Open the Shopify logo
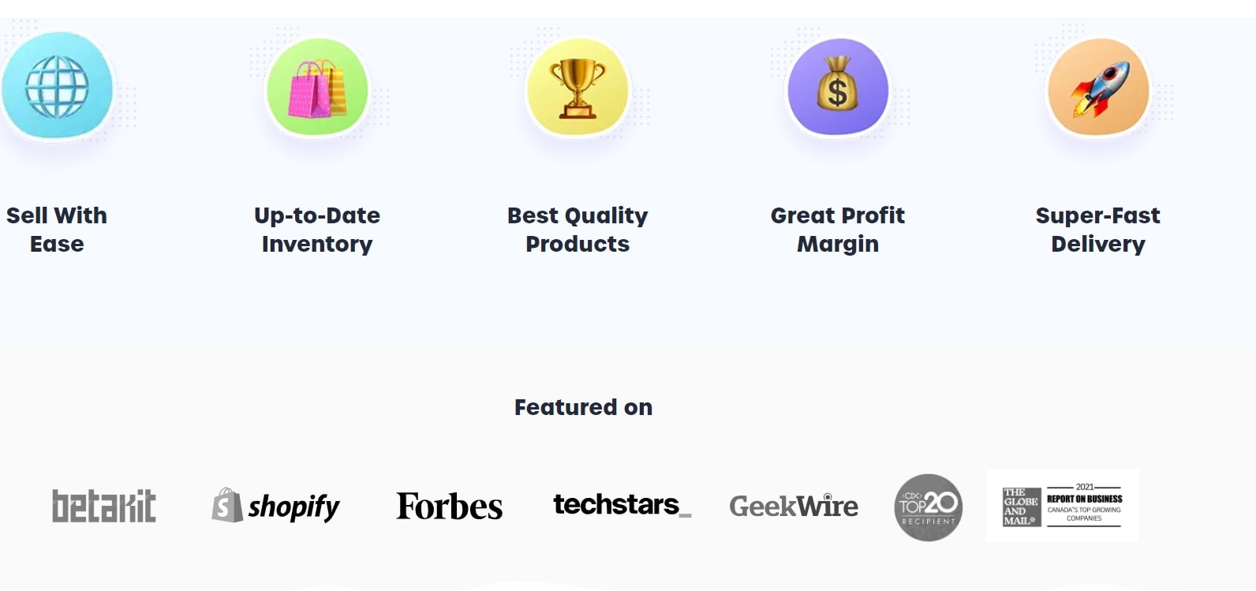 point(275,506)
